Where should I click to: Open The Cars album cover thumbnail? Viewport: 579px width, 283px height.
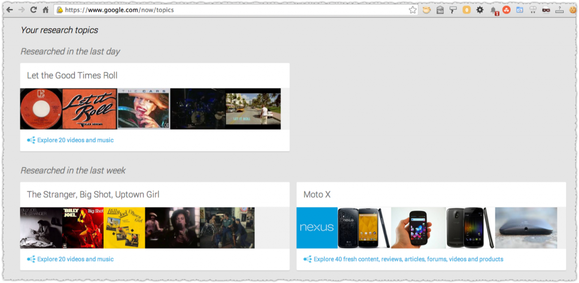[x=144, y=109]
